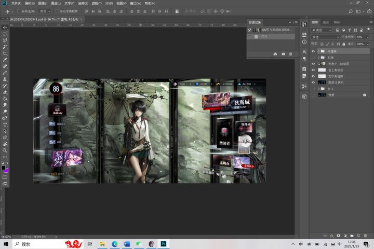Select the Dodge tool
This screenshot has width=374, height=249.
tap(5, 112)
